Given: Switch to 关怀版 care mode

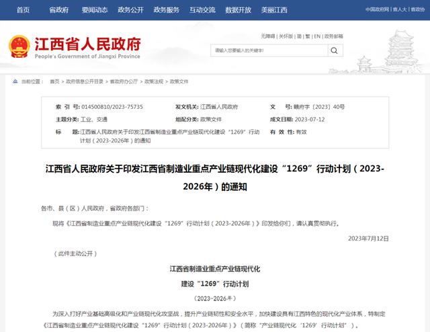Looking at the screenshot, I should pos(286,36).
